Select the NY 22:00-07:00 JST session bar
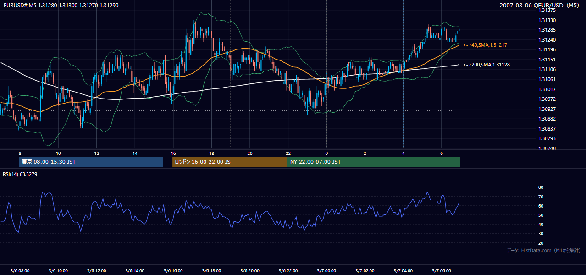 (374, 162)
